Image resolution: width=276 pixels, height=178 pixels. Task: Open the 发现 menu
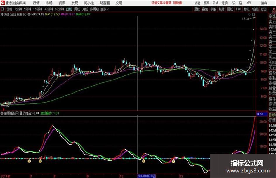click(x=75, y=3)
